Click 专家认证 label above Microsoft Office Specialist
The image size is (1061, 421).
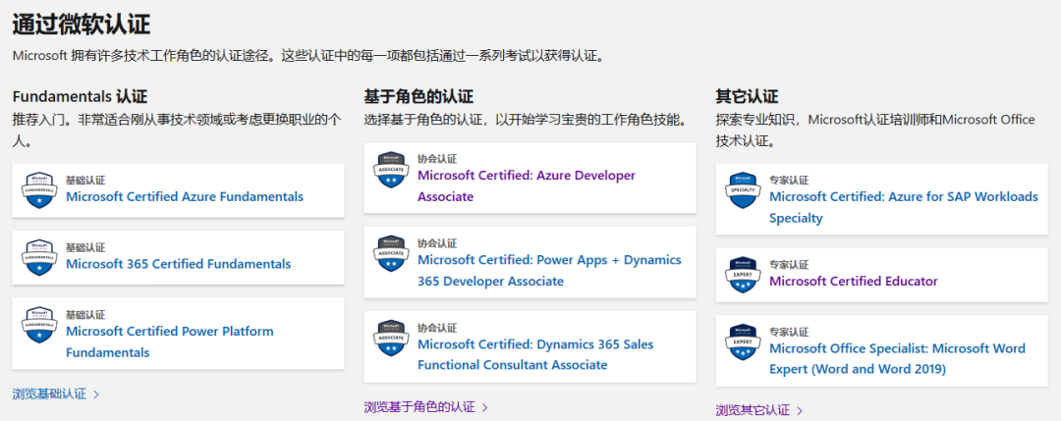point(789,332)
